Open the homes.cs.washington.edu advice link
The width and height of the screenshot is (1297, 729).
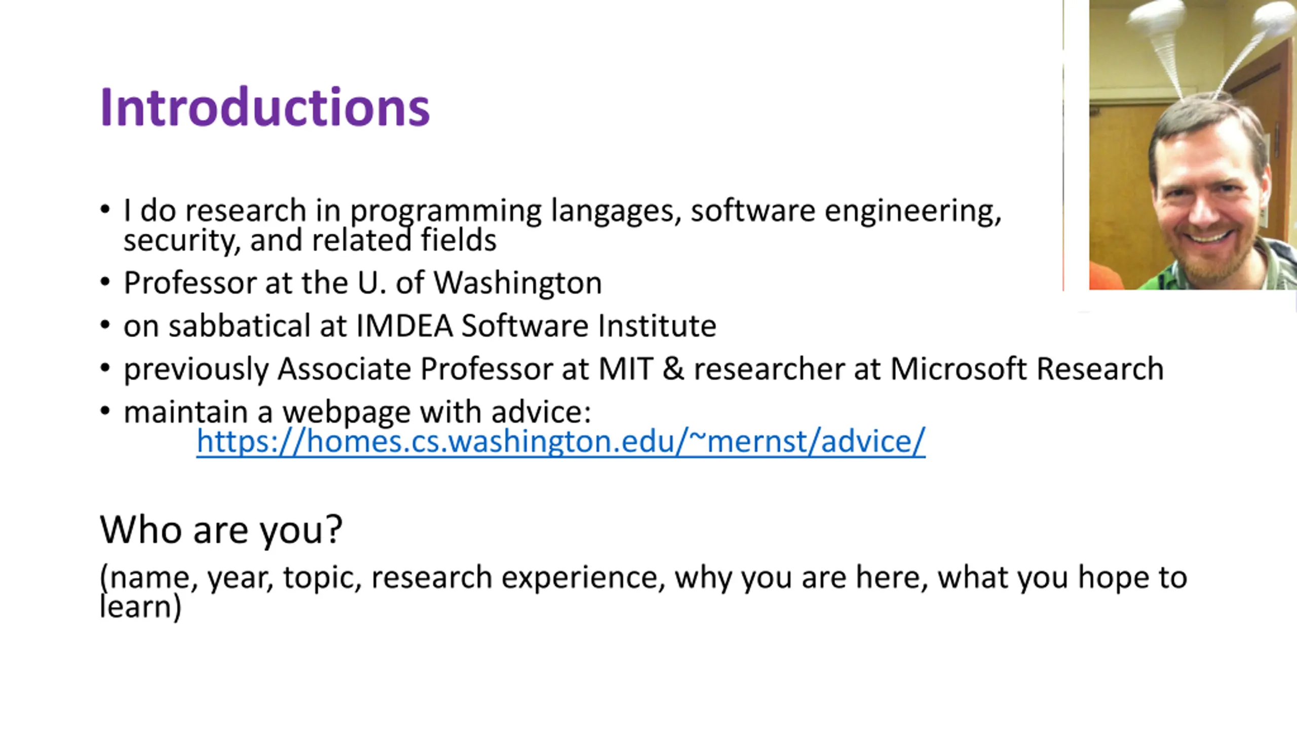tap(561, 442)
